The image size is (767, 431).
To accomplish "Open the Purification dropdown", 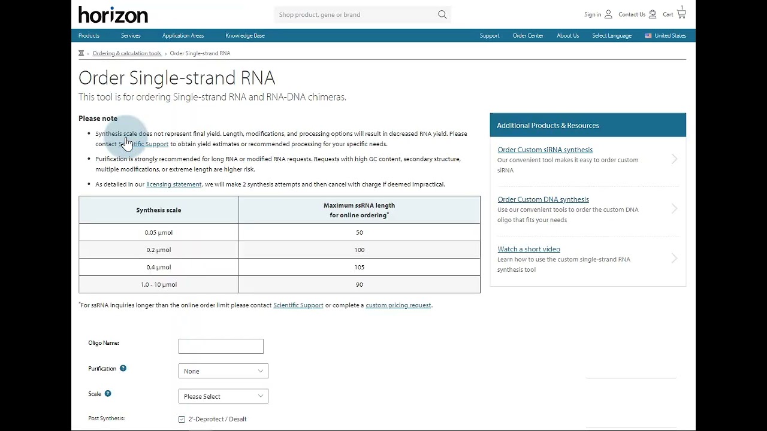I will [x=224, y=371].
